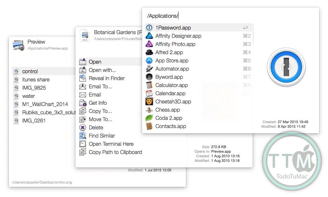328x197 pixels.
Task: Click the Open with... action icon
Action: [83, 70]
